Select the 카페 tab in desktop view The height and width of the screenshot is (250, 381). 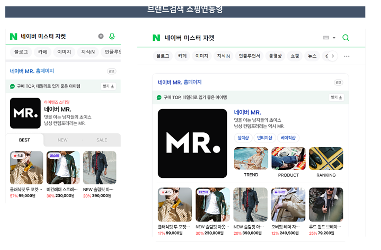pyautogui.click(x=182, y=56)
